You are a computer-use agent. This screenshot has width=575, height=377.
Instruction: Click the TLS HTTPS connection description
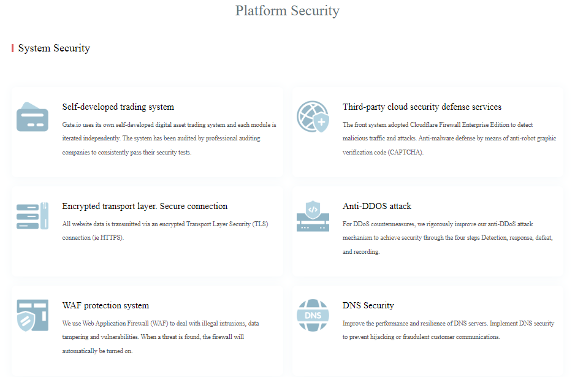[x=165, y=230]
